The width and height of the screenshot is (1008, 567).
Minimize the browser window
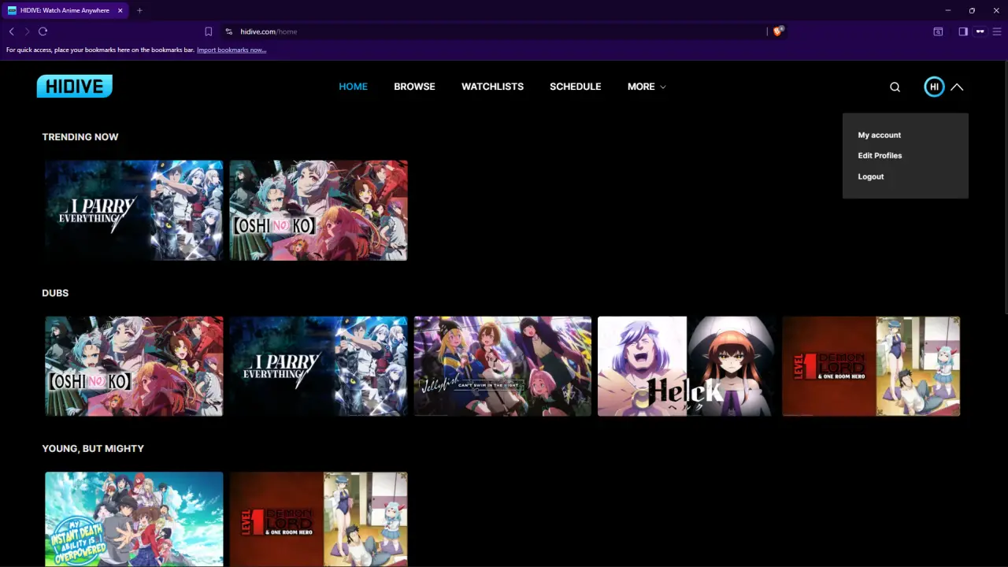tap(947, 10)
